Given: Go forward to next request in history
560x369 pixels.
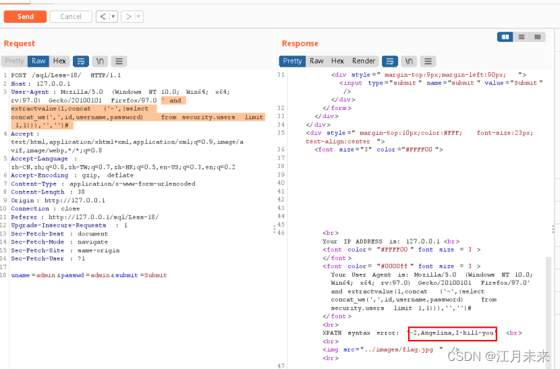Looking at the screenshot, I should tap(128, 16).
